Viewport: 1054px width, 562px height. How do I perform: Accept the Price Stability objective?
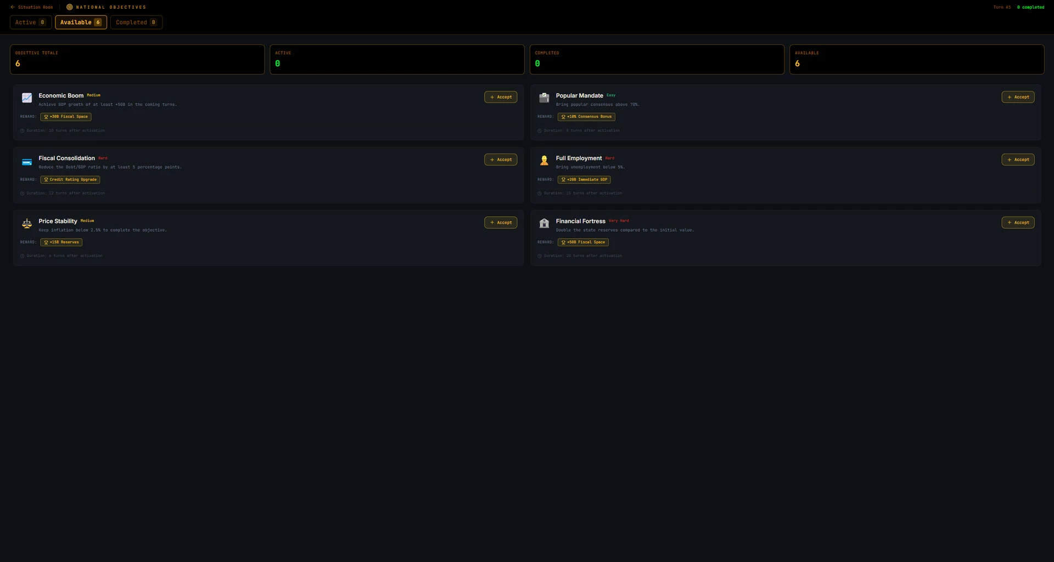click(x=501, y=223)
